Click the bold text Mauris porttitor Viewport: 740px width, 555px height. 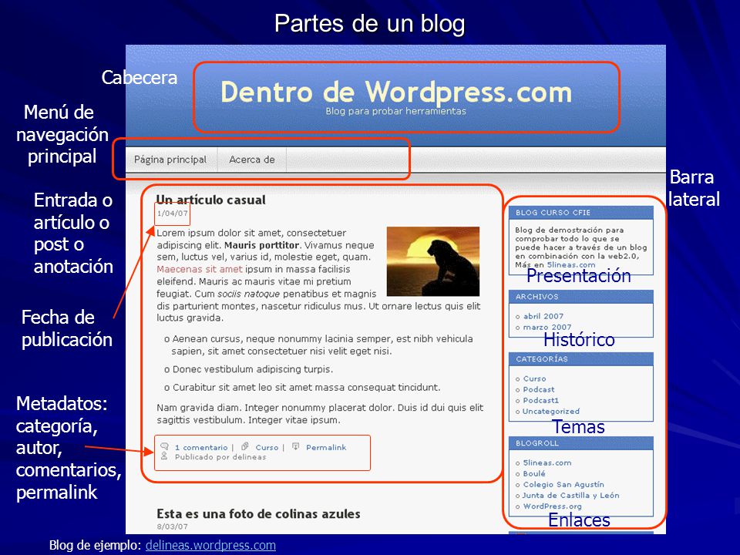point(261,245)
